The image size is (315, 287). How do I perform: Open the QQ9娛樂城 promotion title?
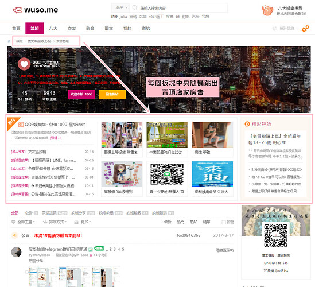pos(55,125)
